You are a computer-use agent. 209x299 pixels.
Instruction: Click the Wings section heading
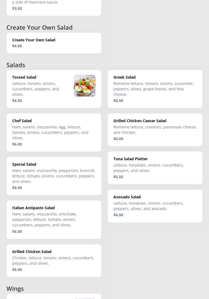[x=15, y=289]
